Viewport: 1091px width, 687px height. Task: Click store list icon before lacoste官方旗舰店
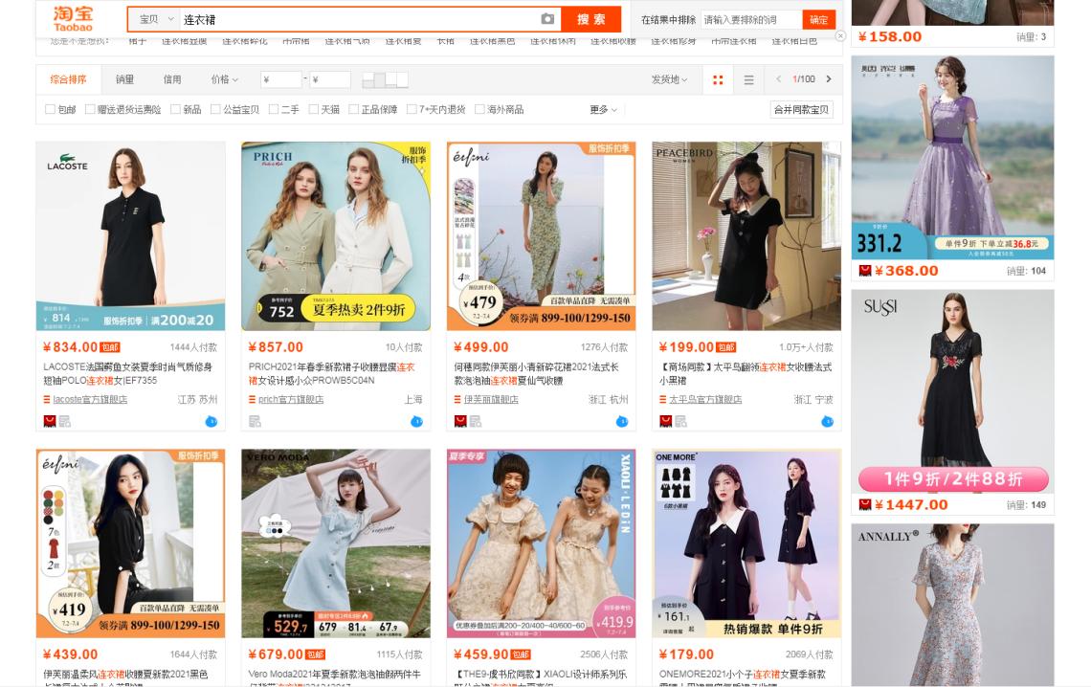(x=47, y=400)
